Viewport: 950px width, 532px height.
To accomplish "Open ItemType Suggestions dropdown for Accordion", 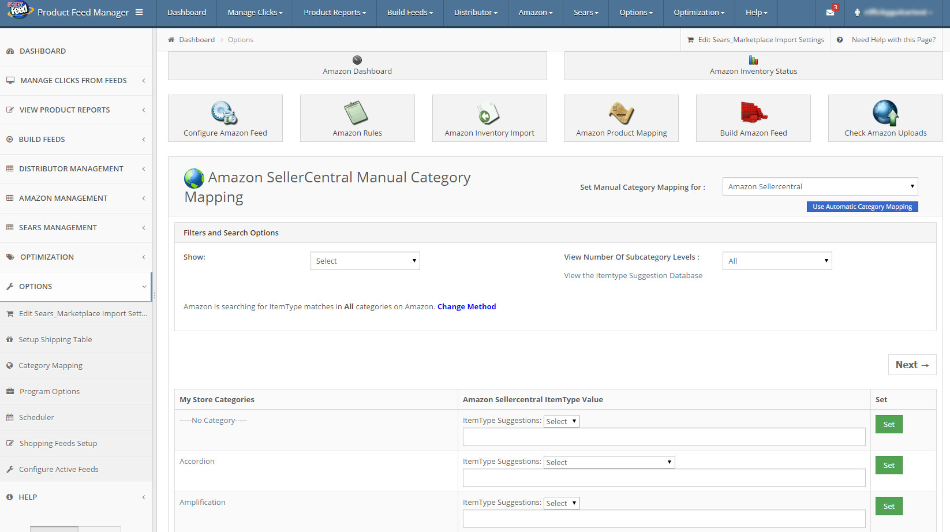I will [609, 462].
